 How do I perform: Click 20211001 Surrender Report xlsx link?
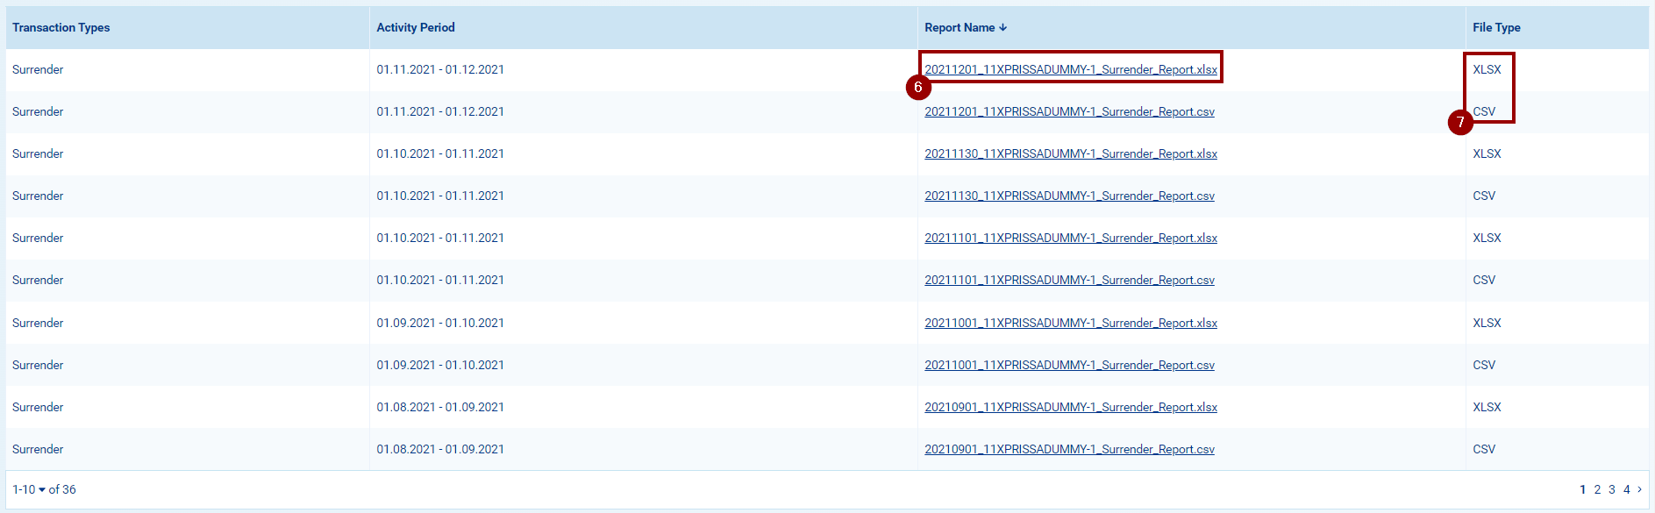click(1070, 324)
